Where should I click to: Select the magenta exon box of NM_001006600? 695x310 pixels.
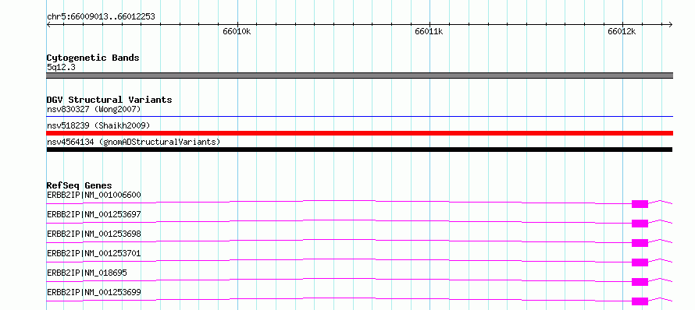(640, 204)
